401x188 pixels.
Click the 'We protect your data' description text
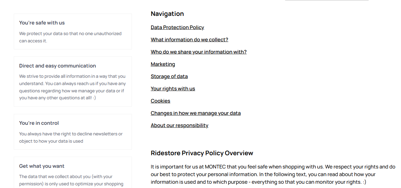pyautogui.click(x=70, y=37)
